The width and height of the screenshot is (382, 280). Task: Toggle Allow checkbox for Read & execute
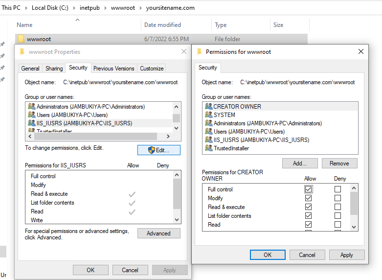(308, 207)
